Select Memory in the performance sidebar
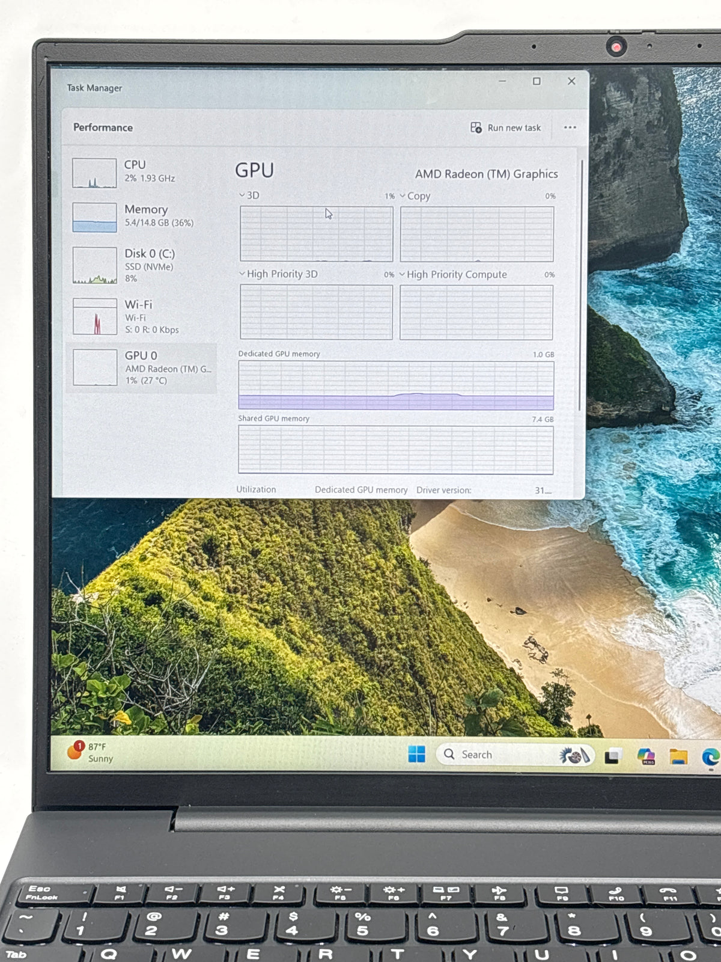The width and height of the screenshot is (721, 962). (142, 217)
